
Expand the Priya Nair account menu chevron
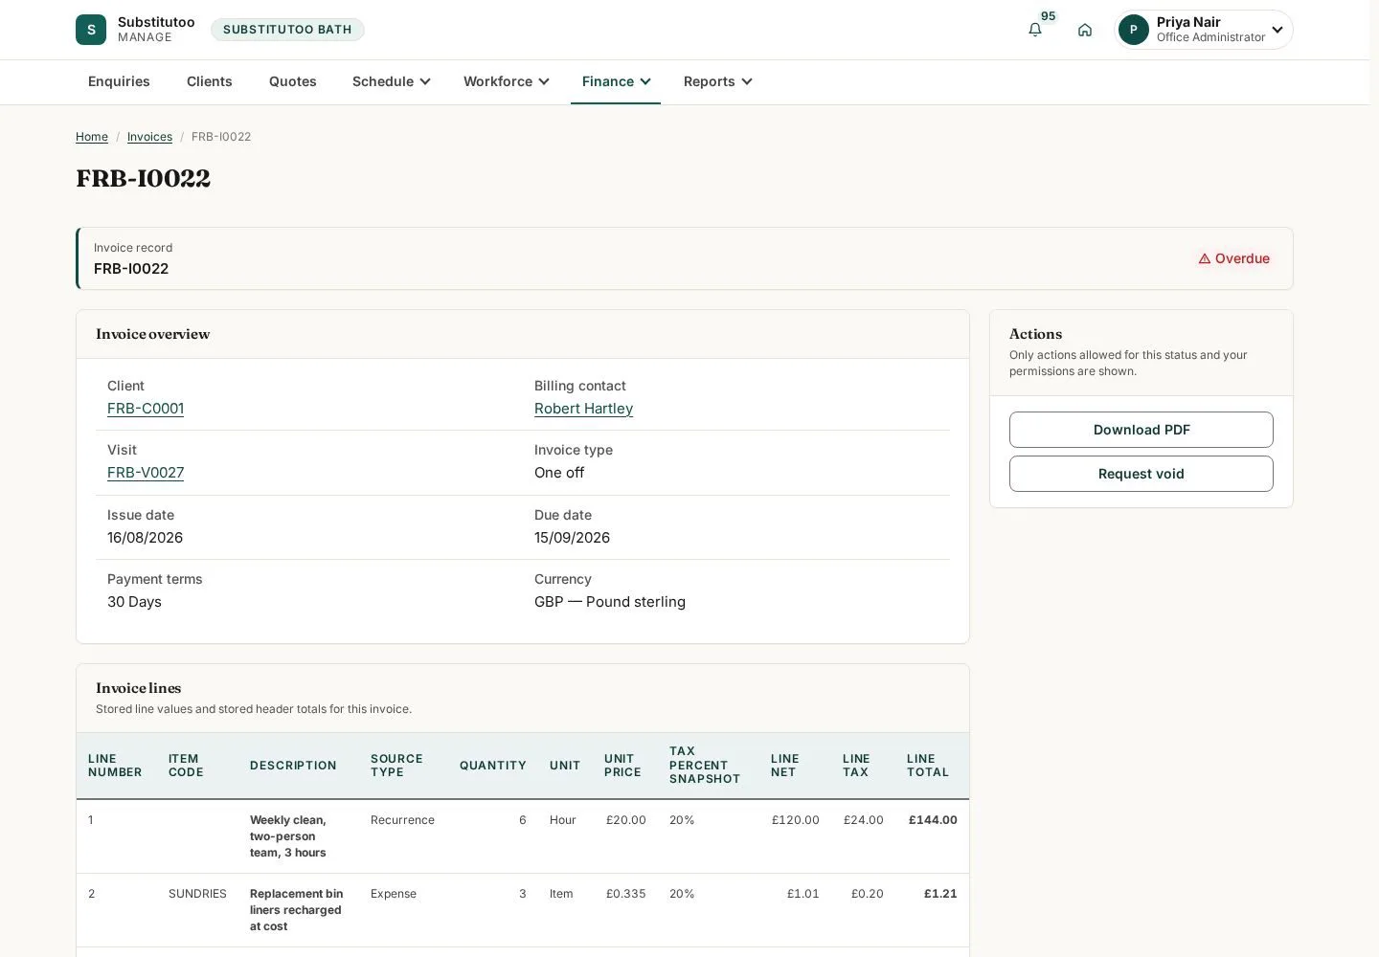click(1277, 30)
